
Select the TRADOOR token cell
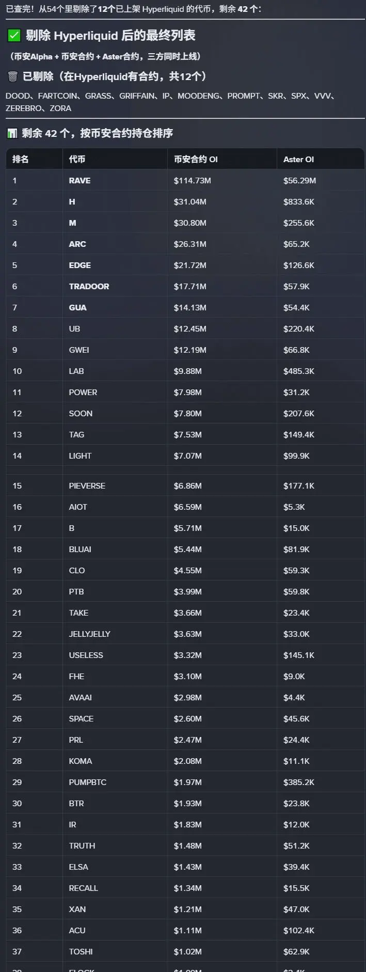pyautogui.click(x=89, y=286)
